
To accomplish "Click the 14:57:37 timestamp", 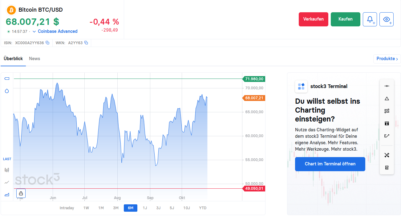I will point(19,31).
